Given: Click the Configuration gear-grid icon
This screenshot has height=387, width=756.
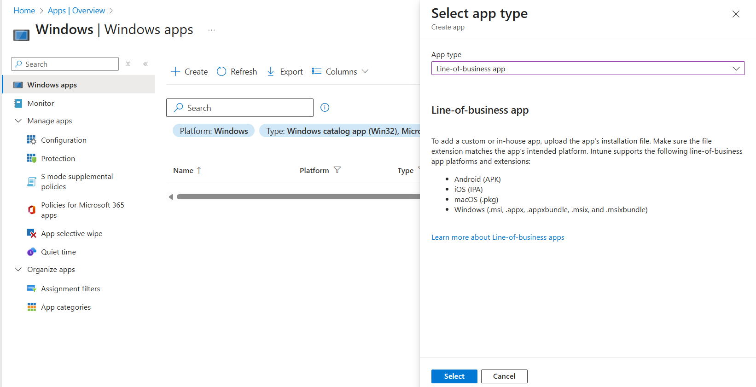Looking at the screenshot, I should pyautogui.click(x=31, y=140).
